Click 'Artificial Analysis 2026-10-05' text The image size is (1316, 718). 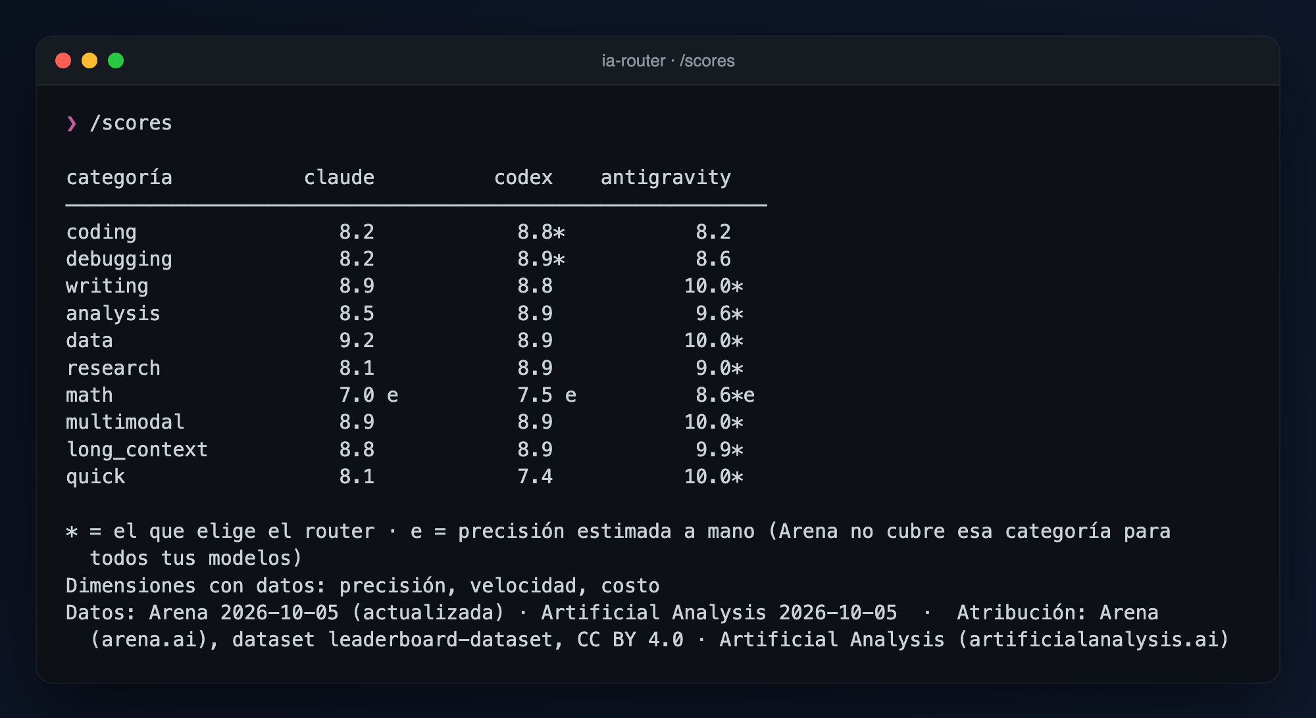tap(719, 613)
